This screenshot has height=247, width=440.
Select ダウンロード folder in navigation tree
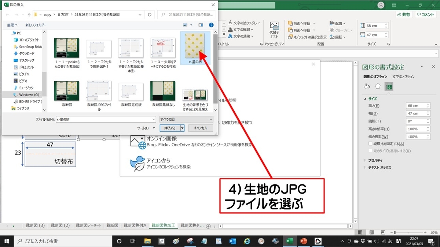pos(27,53)
